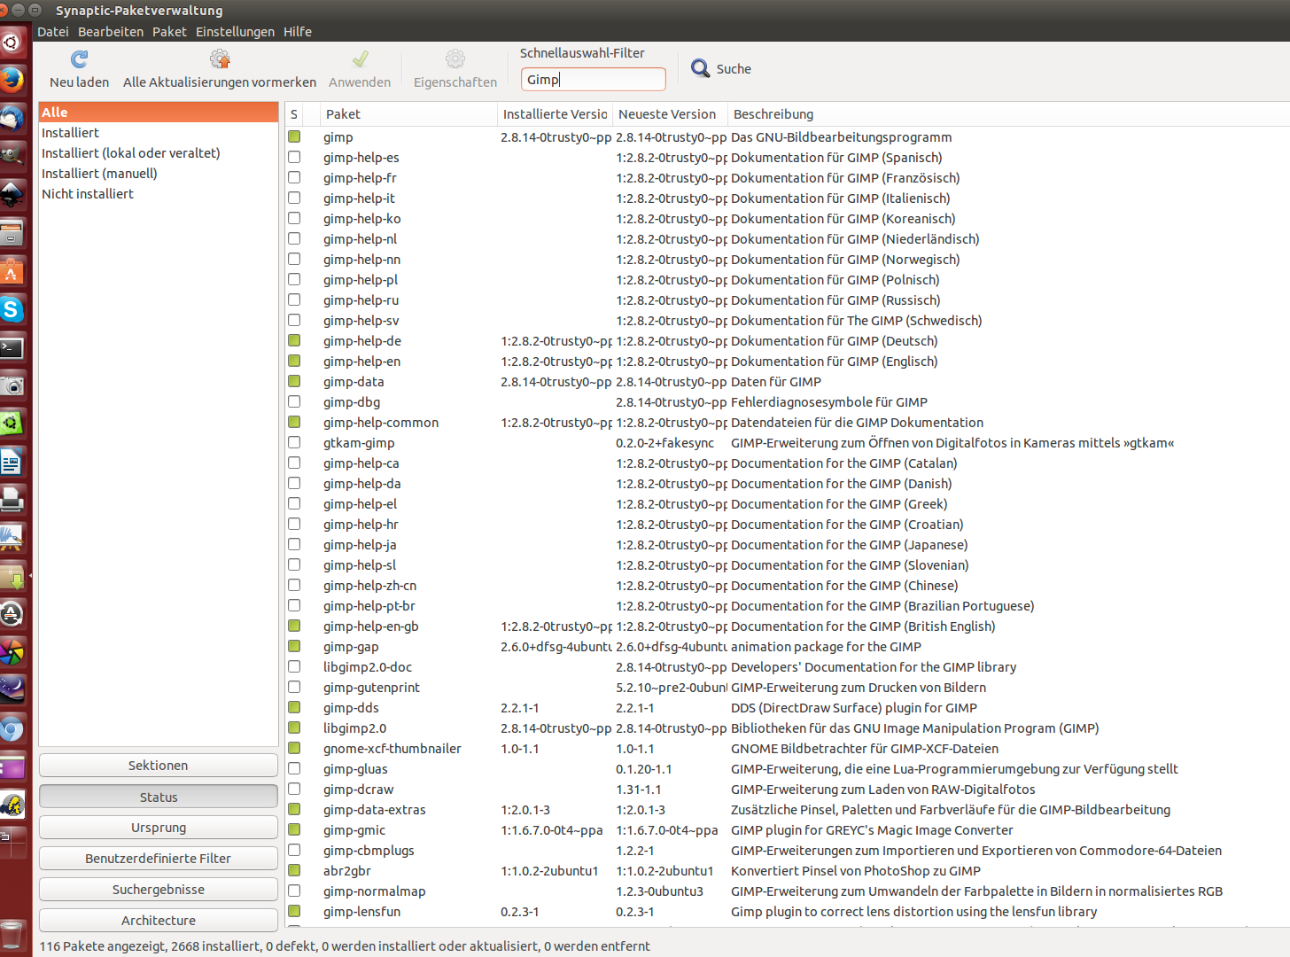Click Alle Aktualisierungen vormerken toolbar icon
This screenshot has width=1290, height=957.
pyautogui.click(x=219, y=59)
